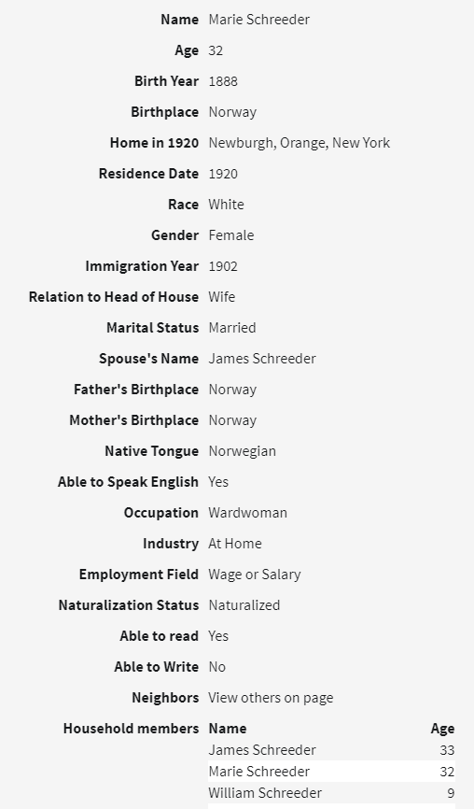This screenshot has width=474, height=809.
Task: Click the Naturalization Status value Naturalized
Action: pyautogui.click(x=244, y=605)
